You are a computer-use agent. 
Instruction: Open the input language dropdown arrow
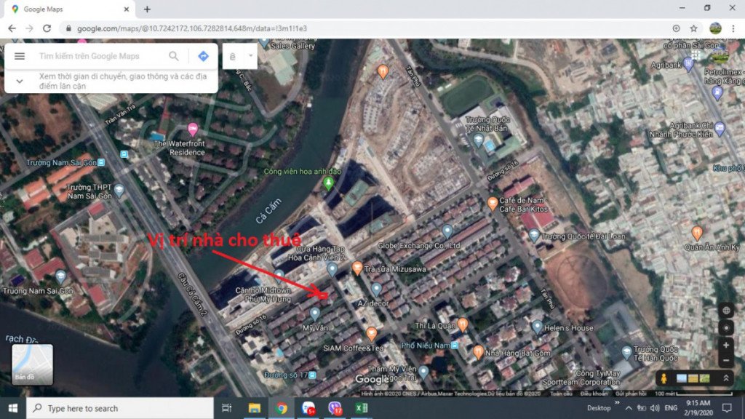tap(252, 56)
